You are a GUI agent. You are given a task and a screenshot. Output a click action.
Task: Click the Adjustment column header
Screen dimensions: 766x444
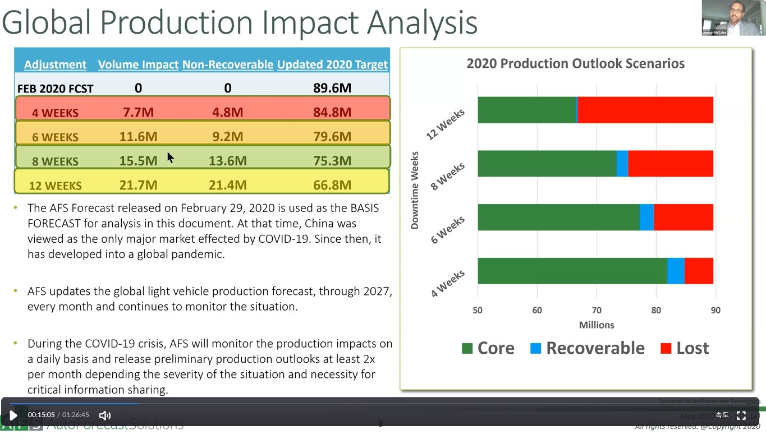tap(55, 64)
